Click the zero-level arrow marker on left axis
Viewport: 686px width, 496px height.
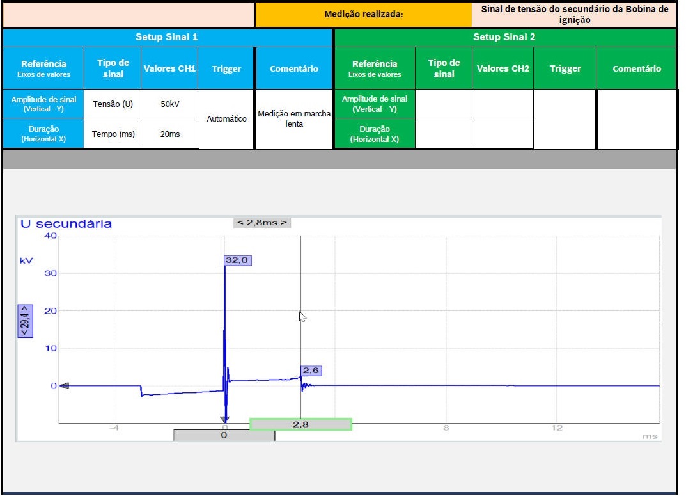(x=64, y=386)
